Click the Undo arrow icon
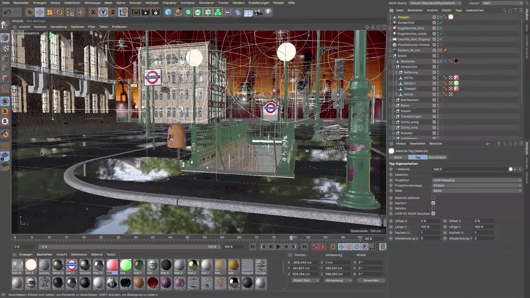The width and height of the screenshot is (530, 298). coord(7,12)
